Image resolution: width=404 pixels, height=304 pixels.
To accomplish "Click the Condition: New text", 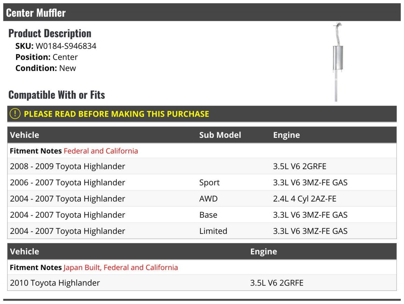I will tap(46, 68).
